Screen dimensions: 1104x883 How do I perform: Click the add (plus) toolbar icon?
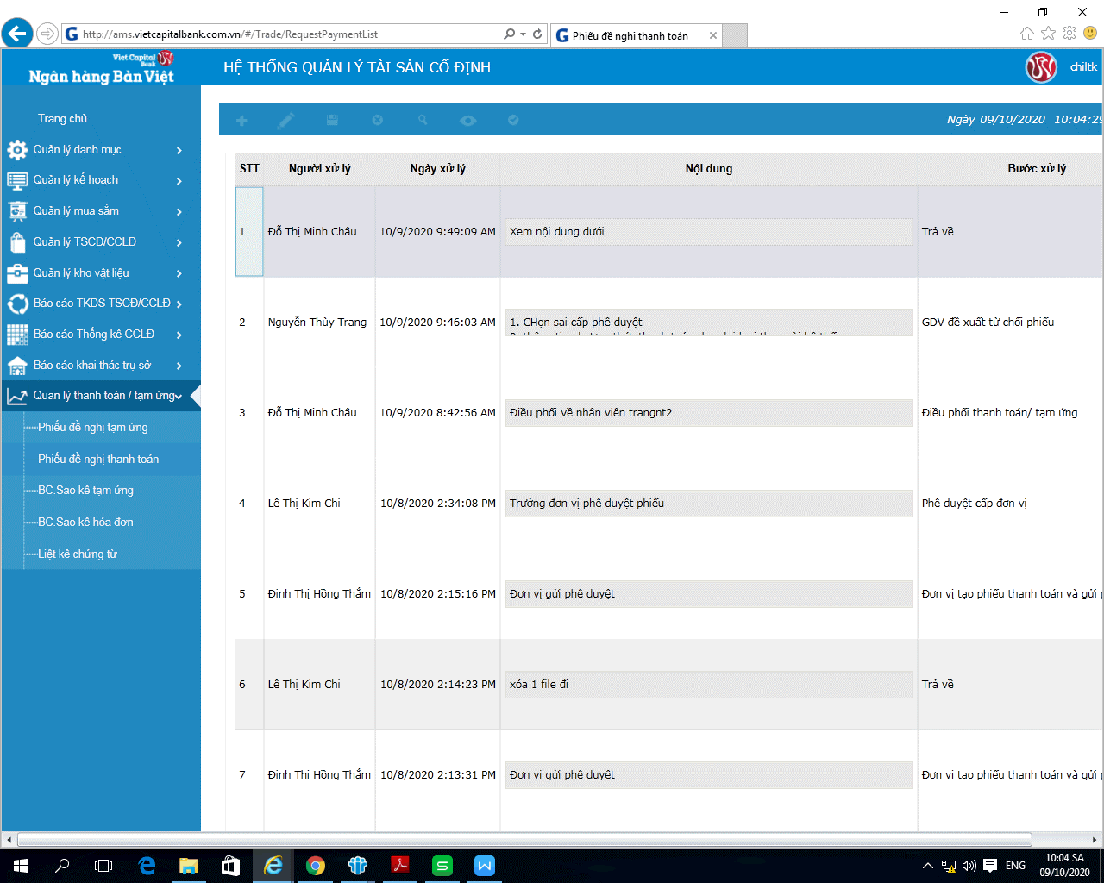tap(241, 121)
